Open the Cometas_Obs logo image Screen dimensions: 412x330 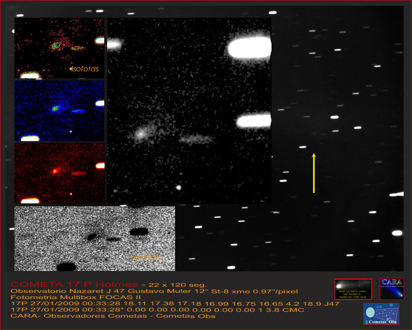tap(381, 313)
